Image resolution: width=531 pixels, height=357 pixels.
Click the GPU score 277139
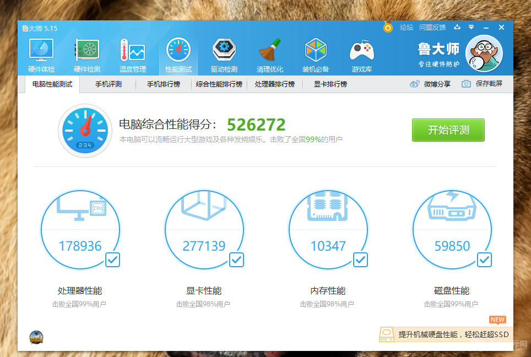pyautogui.click(x=204, y=246)
